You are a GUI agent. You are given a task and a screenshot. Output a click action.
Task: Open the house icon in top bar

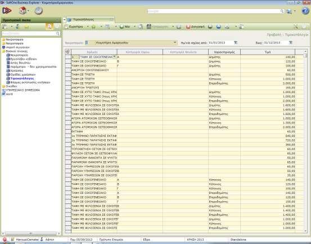click(x=22, y=11)
